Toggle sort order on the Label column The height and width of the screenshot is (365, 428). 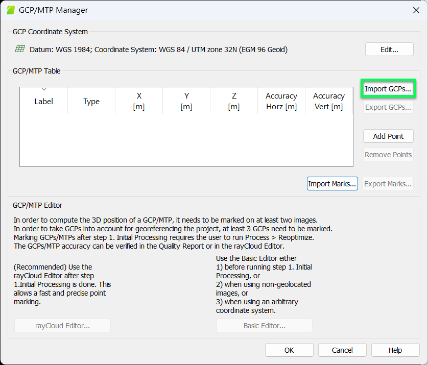(x=43, y=90)
